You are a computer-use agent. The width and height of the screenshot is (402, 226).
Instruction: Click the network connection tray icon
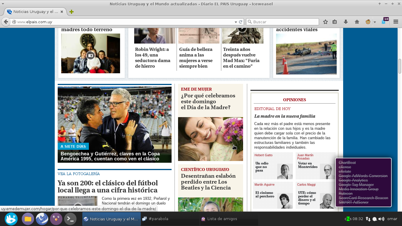click(x=368, y=219)
